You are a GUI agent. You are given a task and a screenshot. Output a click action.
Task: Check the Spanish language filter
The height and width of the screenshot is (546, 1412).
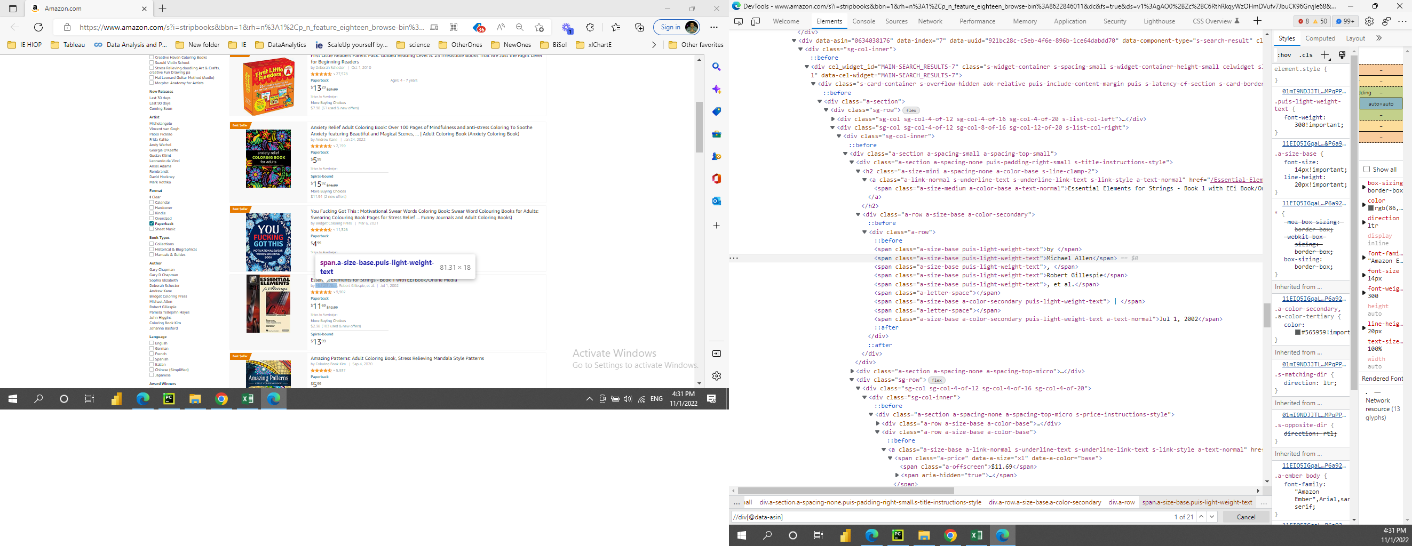[x=152, y=359]
